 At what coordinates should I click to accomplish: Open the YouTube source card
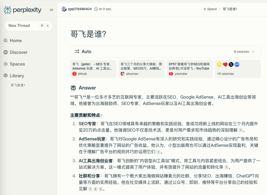point(190,69)
